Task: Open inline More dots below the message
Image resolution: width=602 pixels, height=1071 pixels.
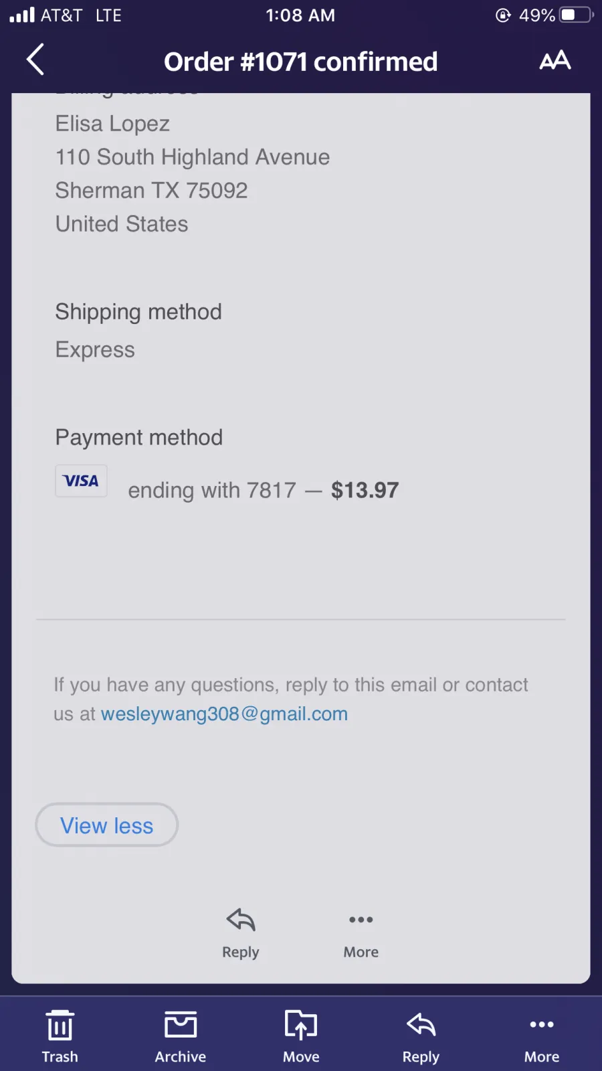Action: [361, 933]
